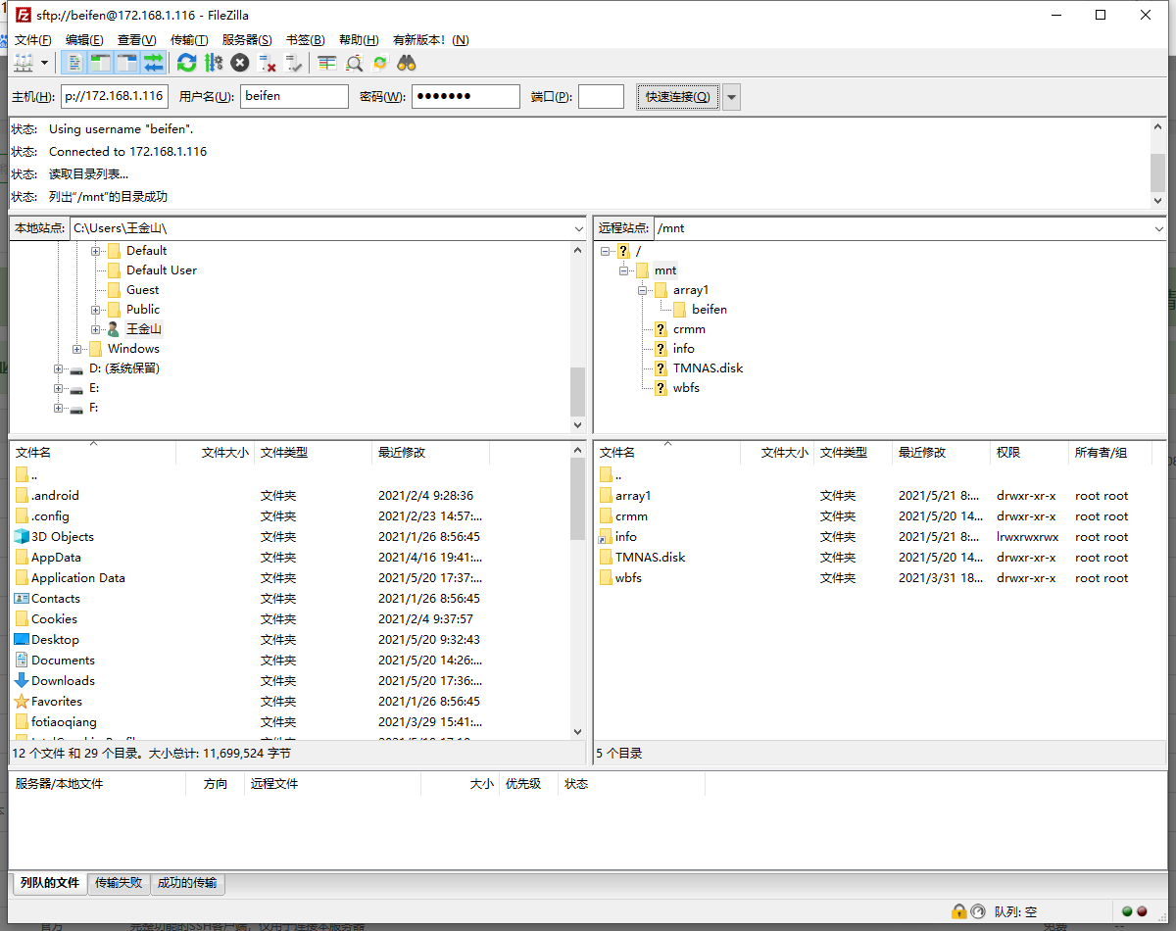
Task: Toggle synchronized browsing
Action: click(x=380, y=63)
